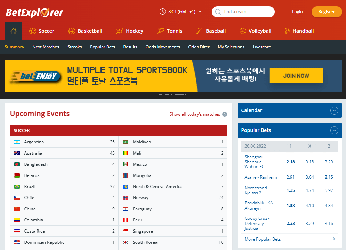Screen dimensions: 346x250
Task: Open the Next Matches tab
Action: point(46,47)
